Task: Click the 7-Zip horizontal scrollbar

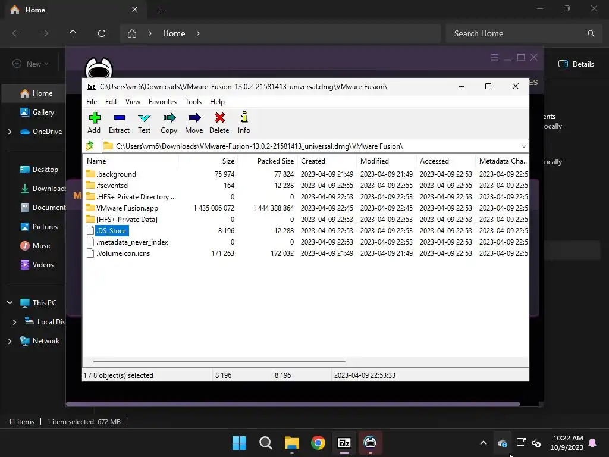Action: (x=219, y=361)
